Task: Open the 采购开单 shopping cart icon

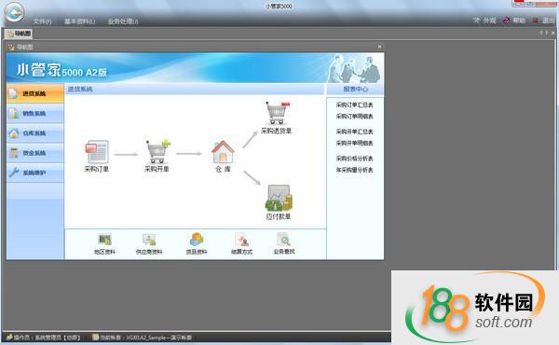Action: [x=157, y=151]
